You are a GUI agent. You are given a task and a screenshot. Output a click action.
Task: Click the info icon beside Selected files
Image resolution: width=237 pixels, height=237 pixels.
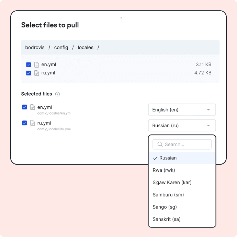click(58, 94)
